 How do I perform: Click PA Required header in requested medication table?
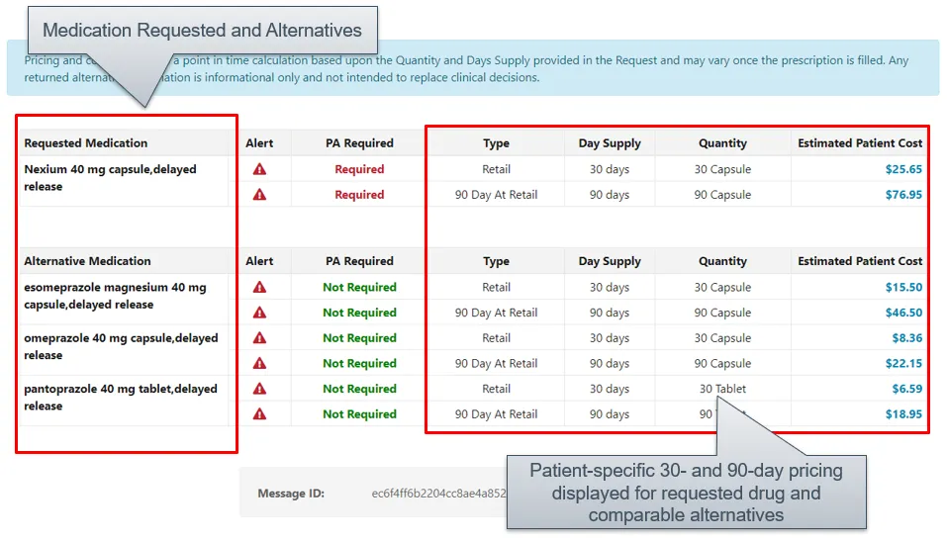pyautogui.click(x=359, y=143)
